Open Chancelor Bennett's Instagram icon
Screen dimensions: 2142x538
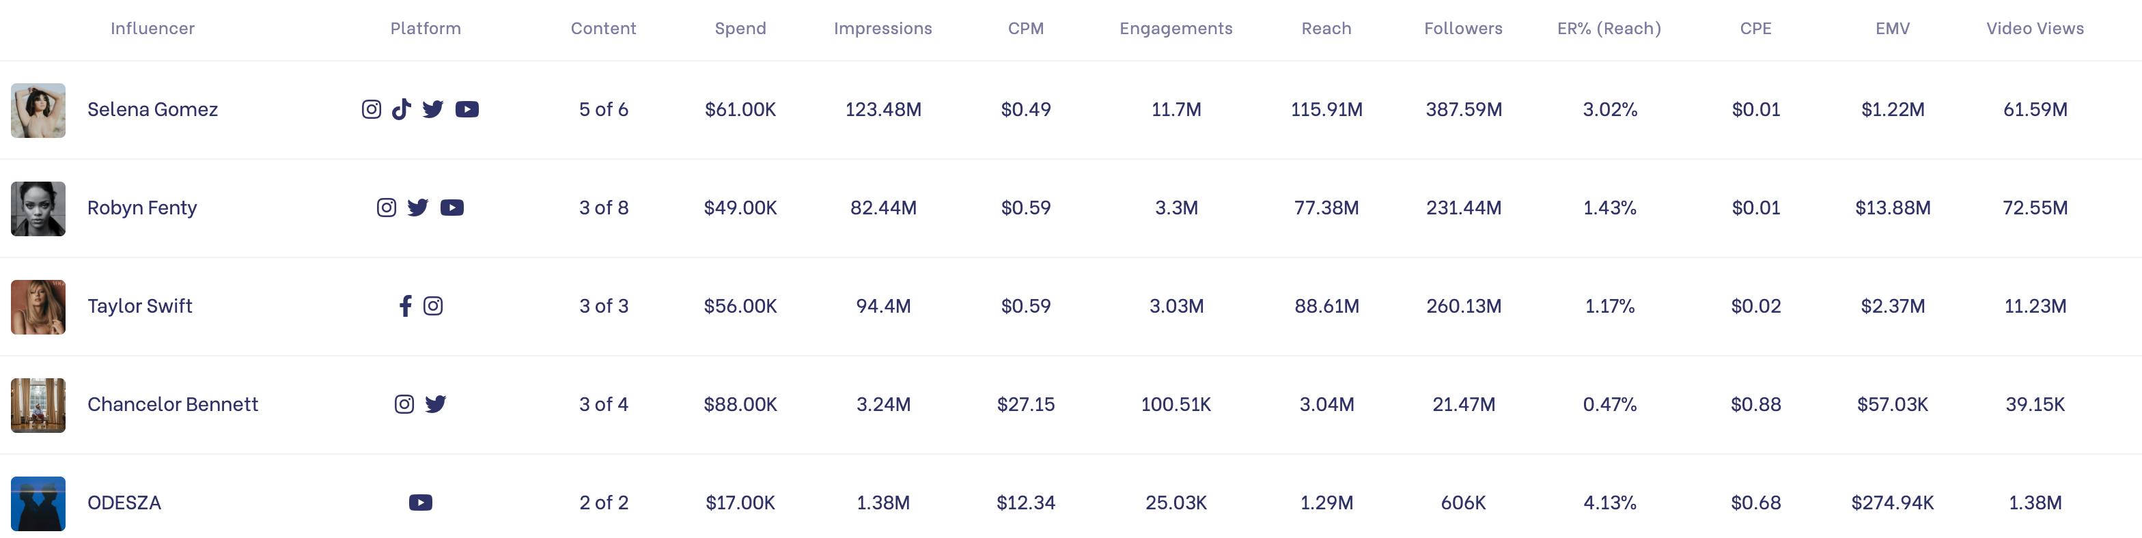404,404
